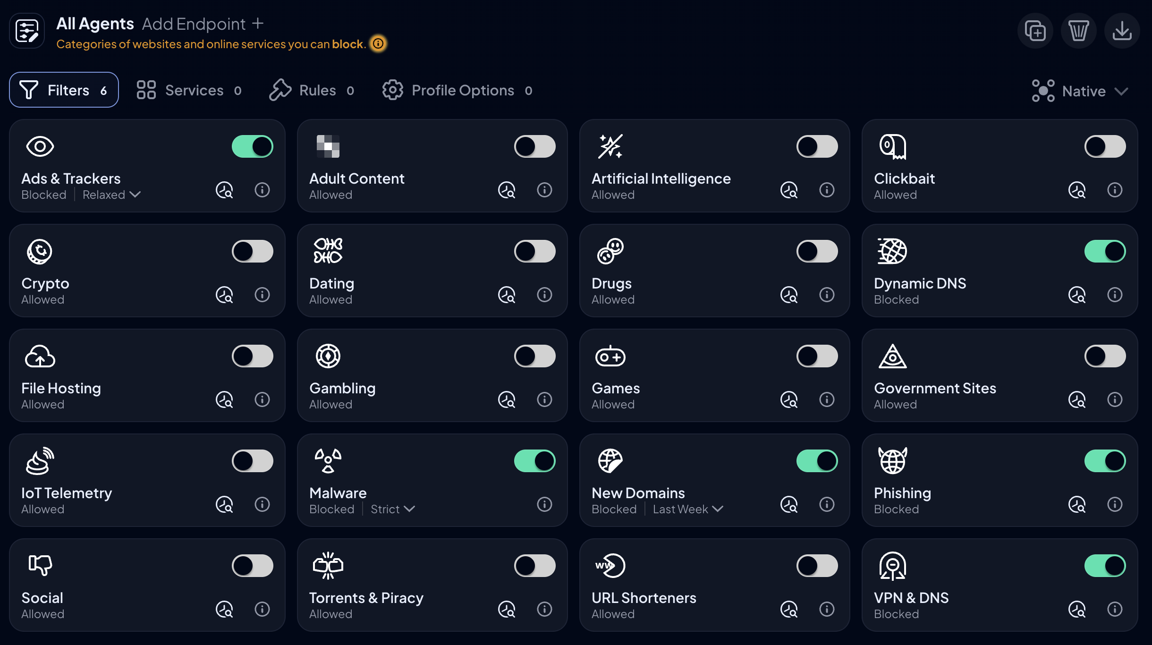Open the Native view dropdown
The width and height of the screenshot is (1152, 645).
click(1080, 91)
